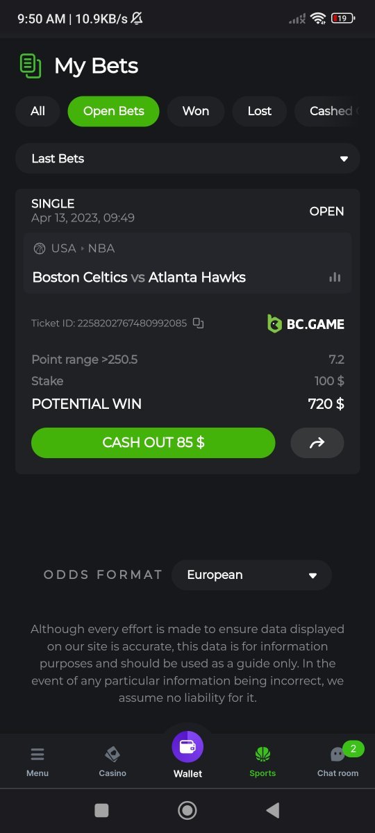The height and width of the screenshot is (833, 375).
Task: Cash out the bet for 85 $
Action: pyautogui.click(x=153, y=443)
